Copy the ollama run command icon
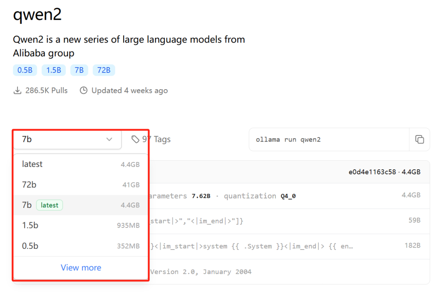The width and height of the screenshot is (442, 295). tap(419, 140)
